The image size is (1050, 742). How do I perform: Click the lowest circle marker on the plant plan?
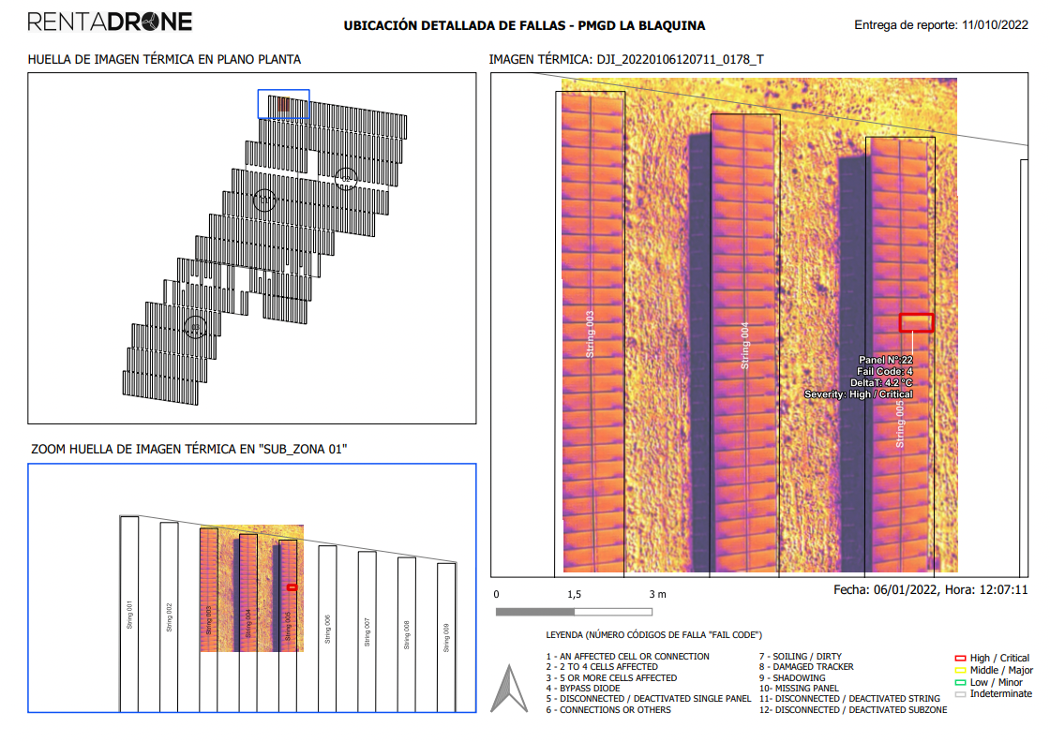click(x=195, y=327)
